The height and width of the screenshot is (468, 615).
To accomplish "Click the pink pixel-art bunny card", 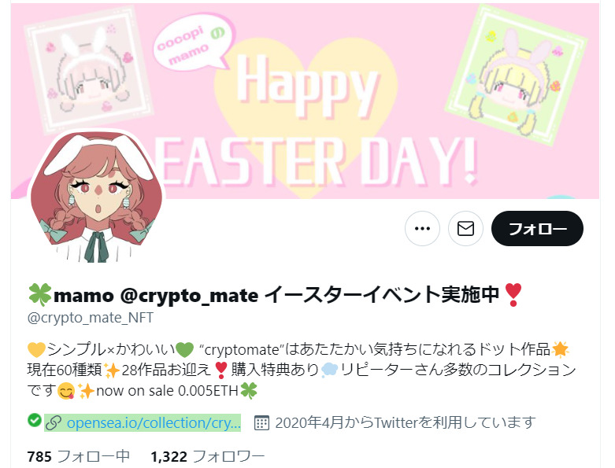I will click(x=88, y=72).
